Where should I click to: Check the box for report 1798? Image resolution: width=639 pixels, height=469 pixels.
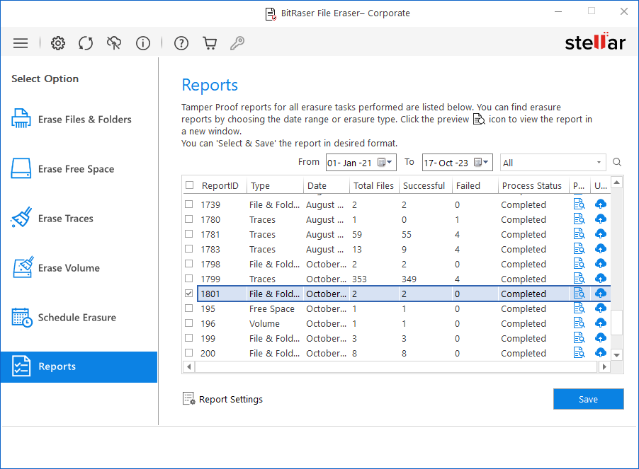pyautogui.click(x=188, y=264)
